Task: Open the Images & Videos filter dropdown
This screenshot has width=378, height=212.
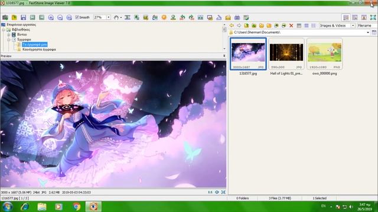Action: tap(353, 25)
